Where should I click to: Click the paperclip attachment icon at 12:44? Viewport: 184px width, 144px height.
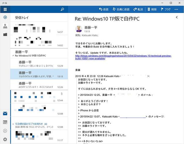62,94
